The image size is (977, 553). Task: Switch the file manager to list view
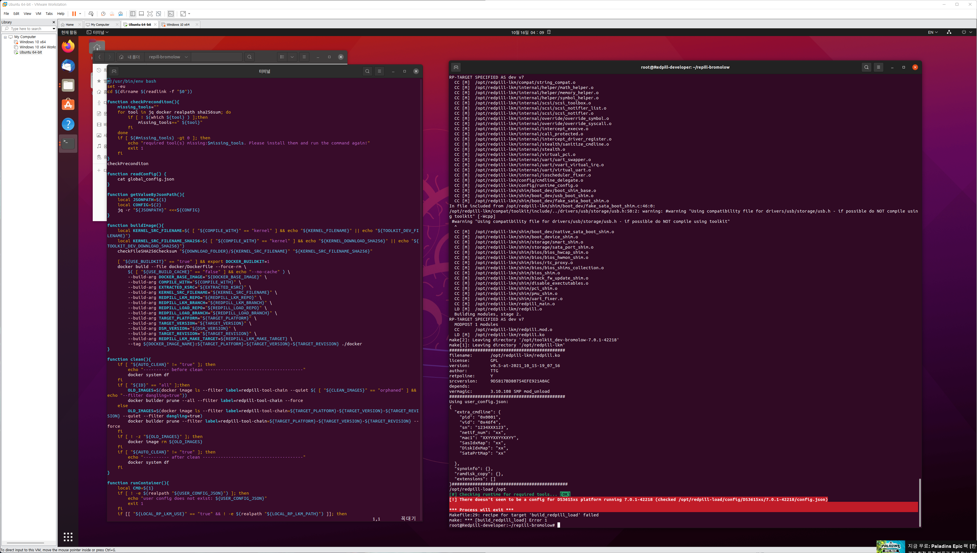point(282,57)
